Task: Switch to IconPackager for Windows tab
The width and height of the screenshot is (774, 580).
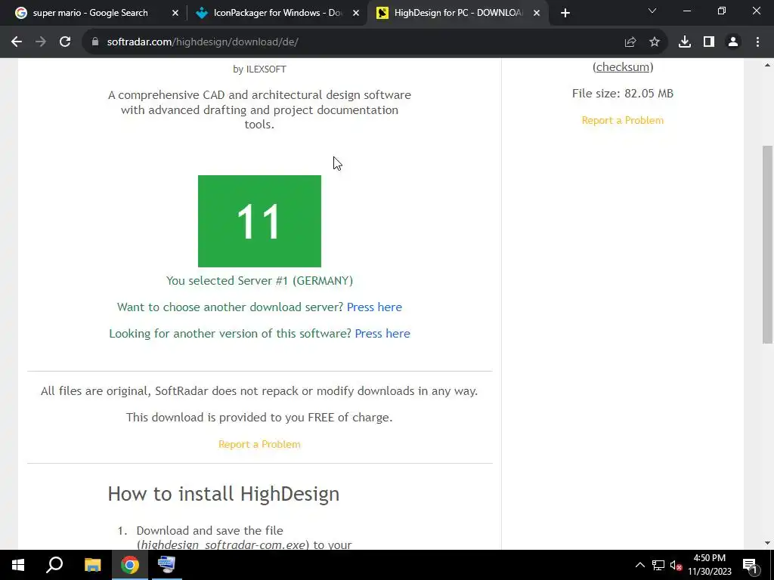Action: coord(278,13)
